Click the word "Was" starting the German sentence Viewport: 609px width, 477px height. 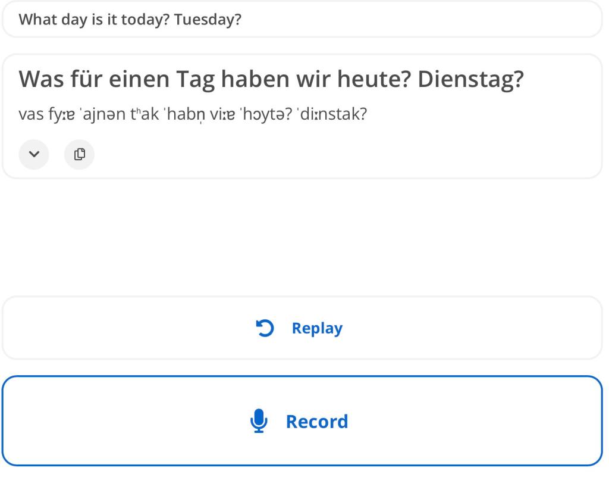tap(39, 80)
